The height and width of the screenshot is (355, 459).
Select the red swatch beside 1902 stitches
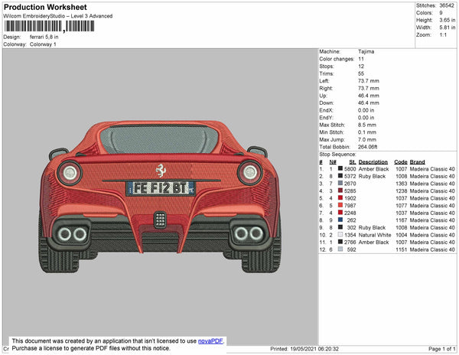340,198
